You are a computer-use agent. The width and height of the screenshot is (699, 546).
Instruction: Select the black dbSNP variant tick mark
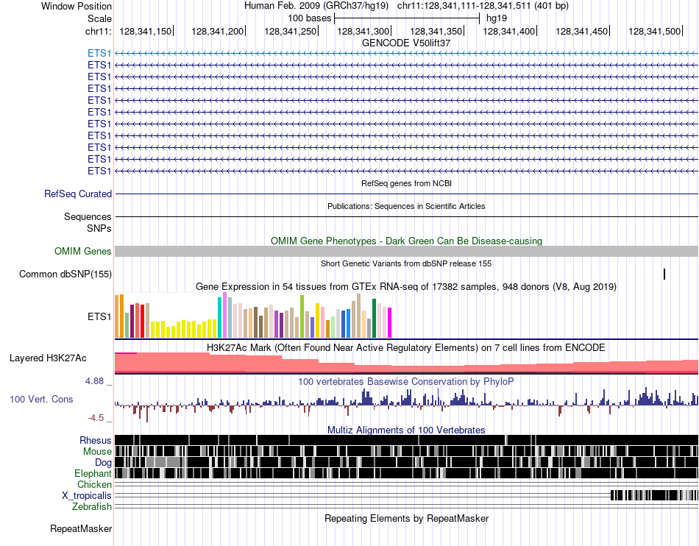[x=664, y=274]
